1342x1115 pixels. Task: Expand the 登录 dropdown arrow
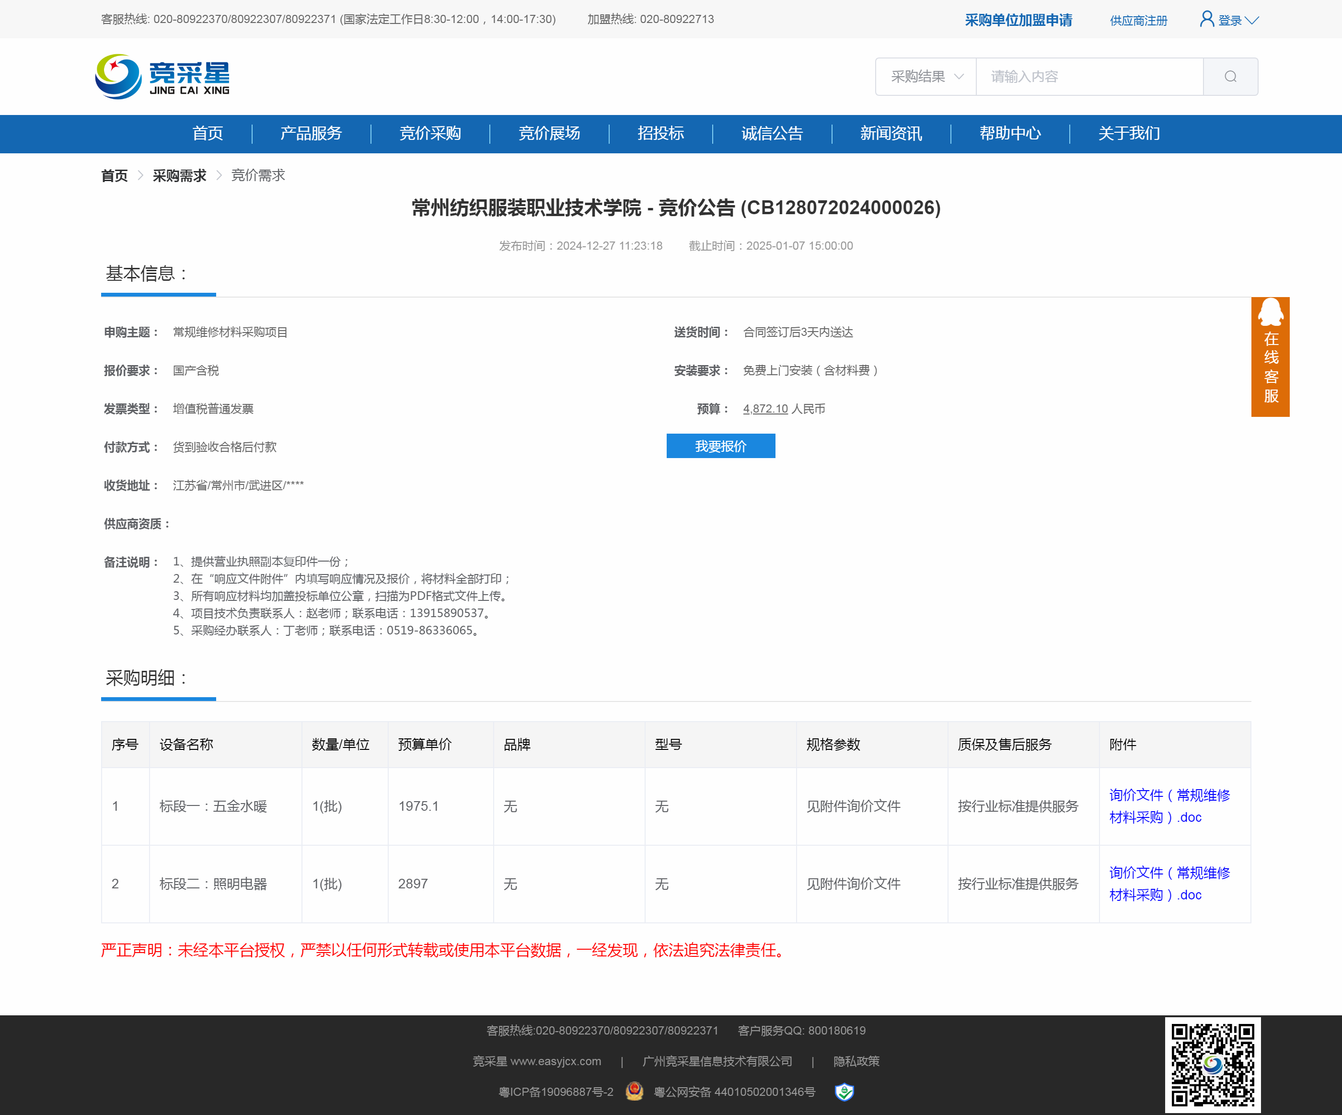(1251, 21)
